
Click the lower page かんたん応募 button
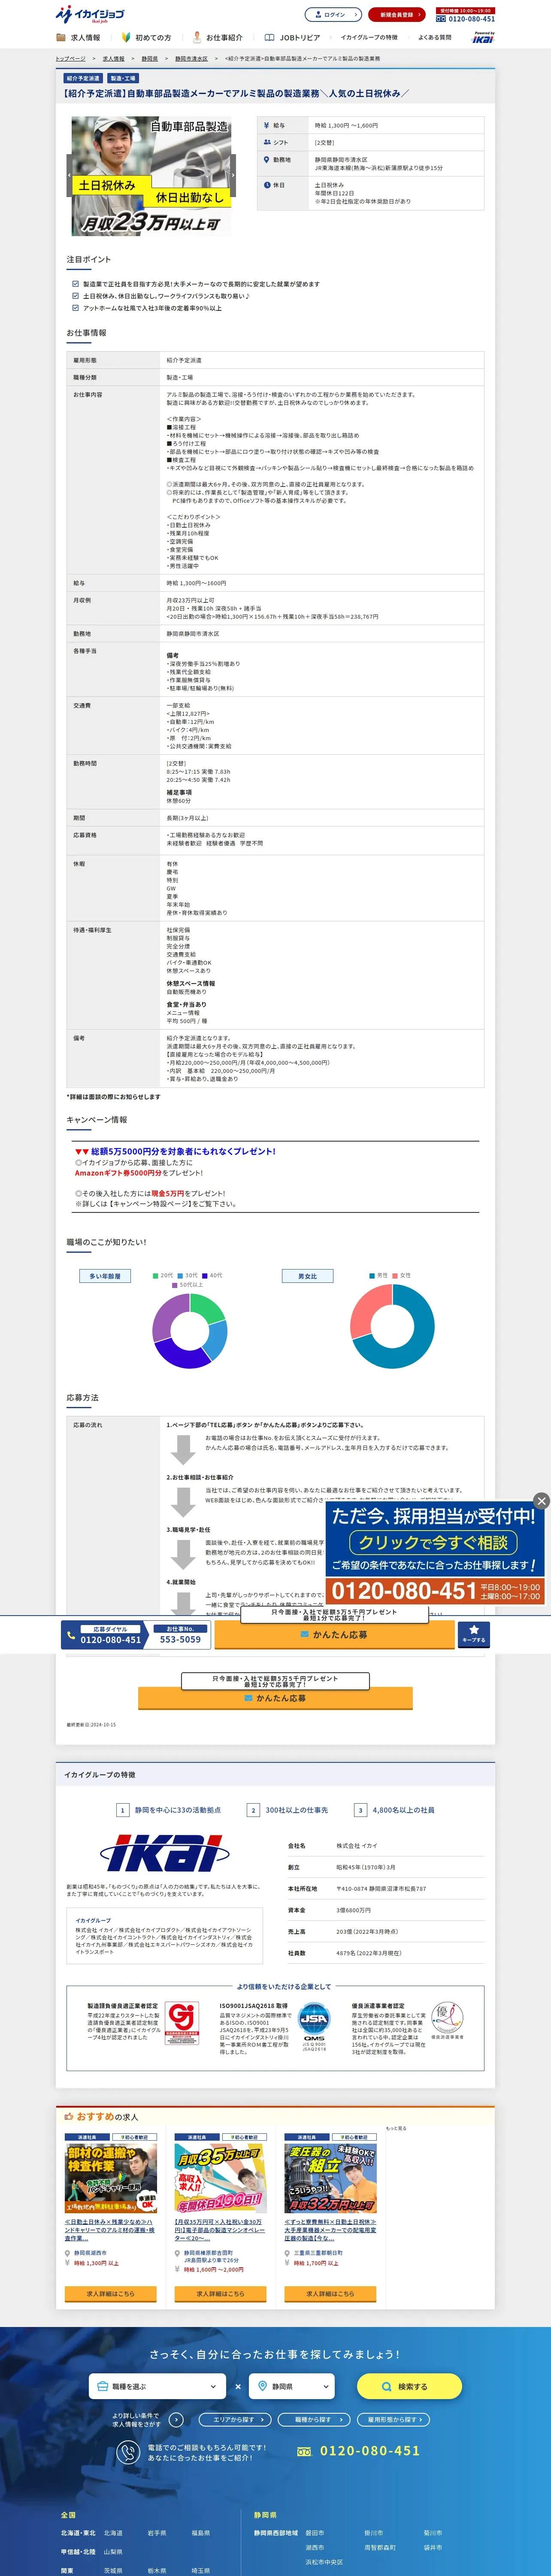(x=275, y=1698)
